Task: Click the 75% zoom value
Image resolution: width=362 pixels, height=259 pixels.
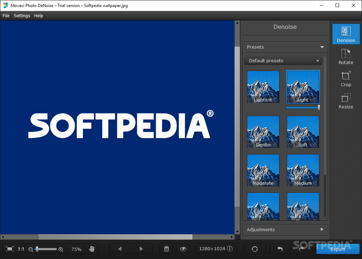Action: click(76, 249)
